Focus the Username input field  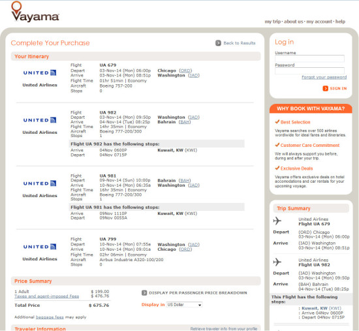tap(309, 58)
